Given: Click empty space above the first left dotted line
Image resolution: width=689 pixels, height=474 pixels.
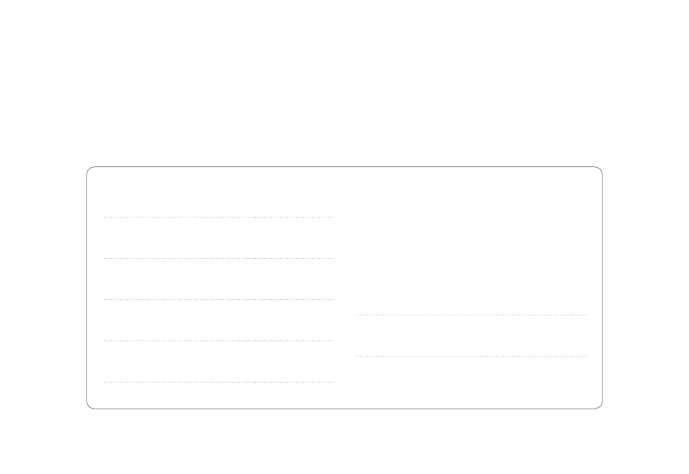Looking at the screenshot, I should (x=219, y=194).
